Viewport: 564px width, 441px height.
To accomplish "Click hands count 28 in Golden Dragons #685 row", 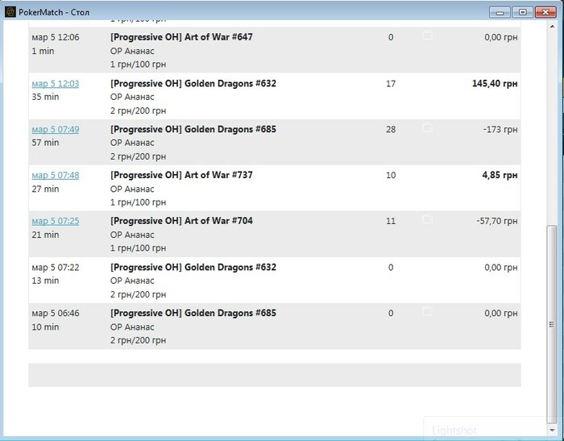I will pos(391,130).
